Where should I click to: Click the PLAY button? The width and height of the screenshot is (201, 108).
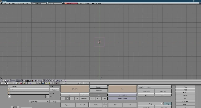[115, 105]
